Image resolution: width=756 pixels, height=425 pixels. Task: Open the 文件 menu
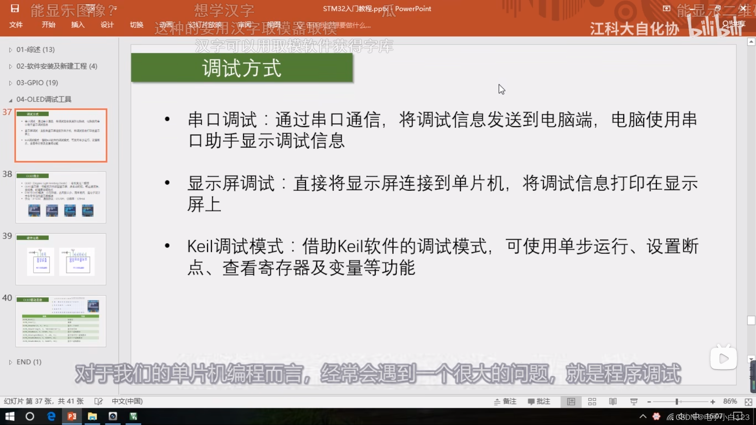tap(16, 25)
